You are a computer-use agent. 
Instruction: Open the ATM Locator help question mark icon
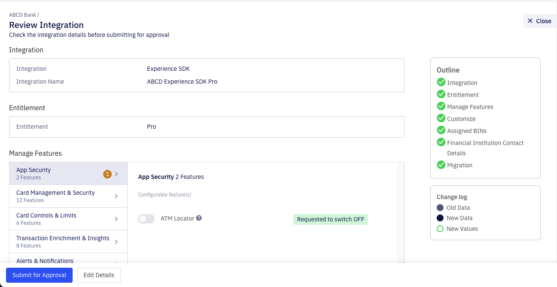coord(199,218)
